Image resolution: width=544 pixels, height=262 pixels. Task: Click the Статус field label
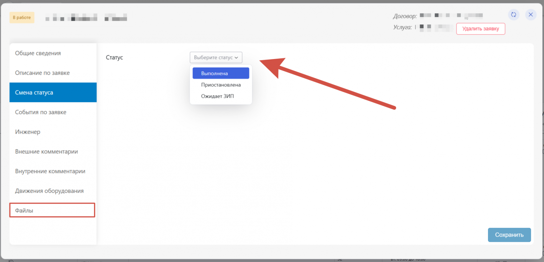point(114,58)
